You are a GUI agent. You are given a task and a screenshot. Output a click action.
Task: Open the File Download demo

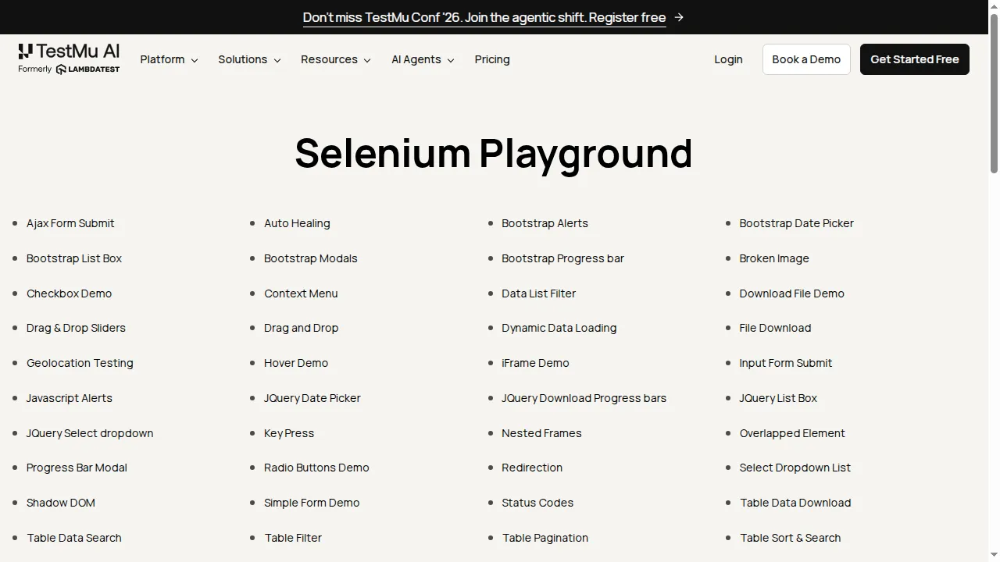(775, 328)
